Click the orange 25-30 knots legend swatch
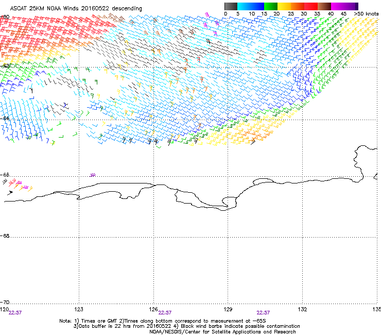Viewport: 381px width, 335px height. point(298,6)
